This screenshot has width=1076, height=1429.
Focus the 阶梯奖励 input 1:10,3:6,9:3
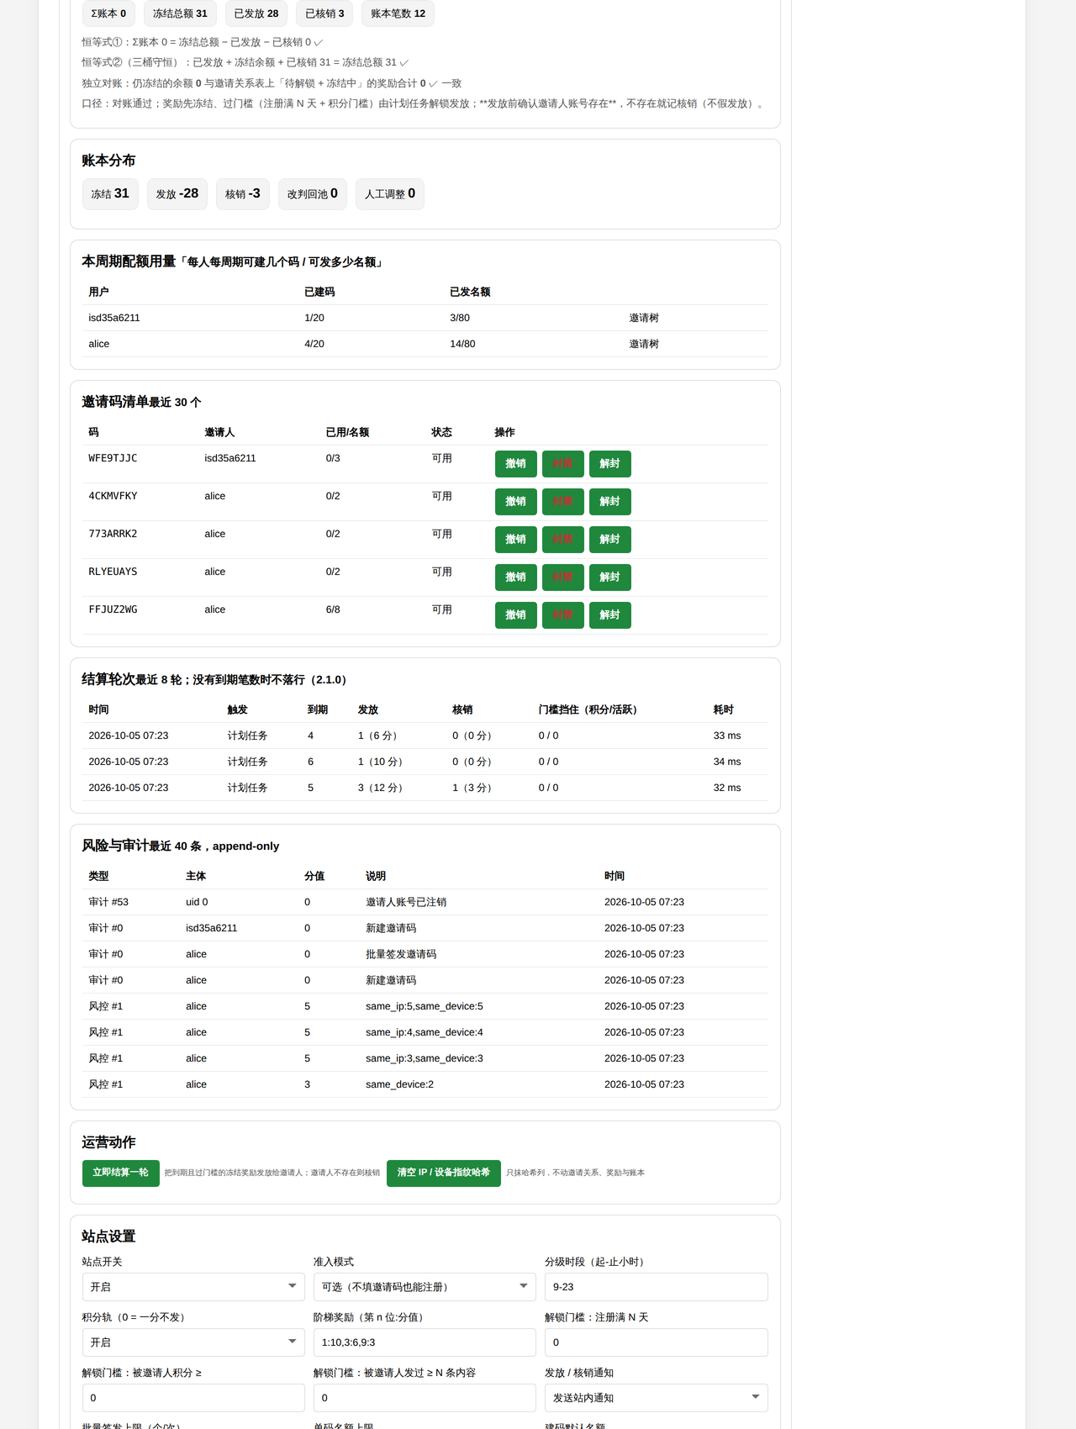pos(425,1342)
